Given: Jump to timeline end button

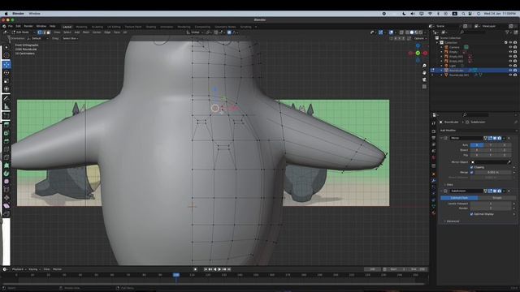Looking at the screenshot, I should 229,269.
